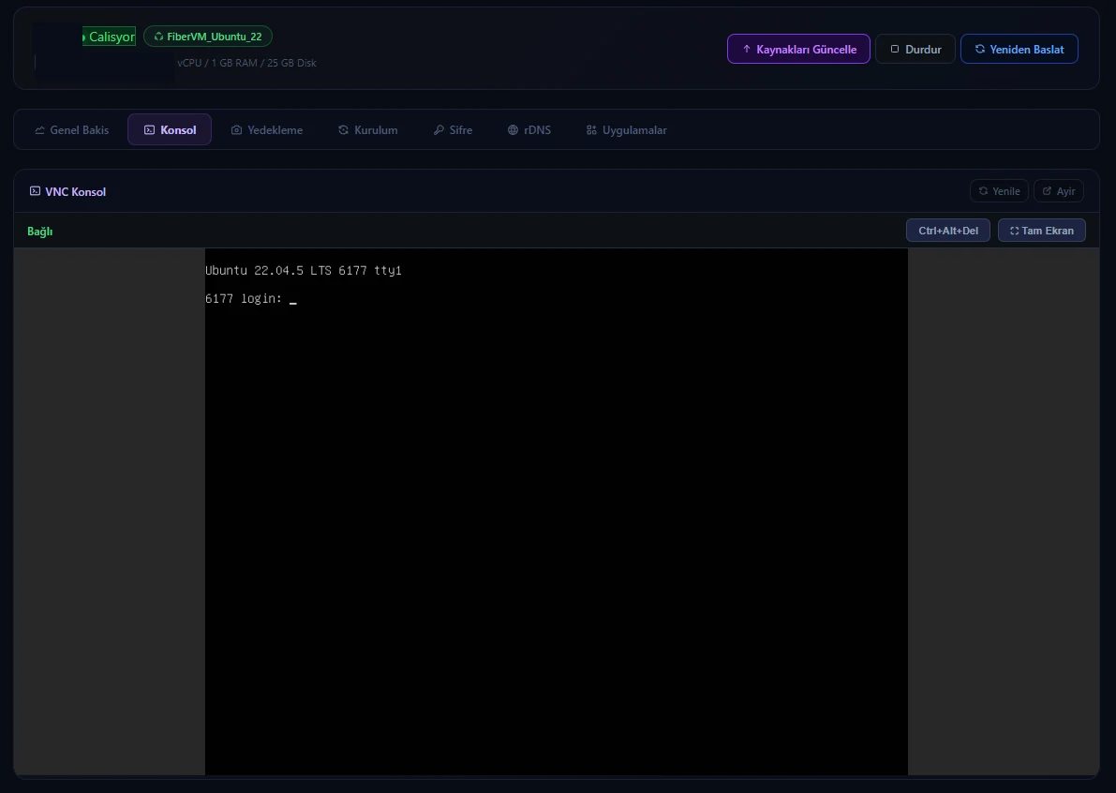
Task: Click the "vCPU / 1 GB RAM / 25 GB Disk" text
Action: pyautogui.click(x=247, y=63)
